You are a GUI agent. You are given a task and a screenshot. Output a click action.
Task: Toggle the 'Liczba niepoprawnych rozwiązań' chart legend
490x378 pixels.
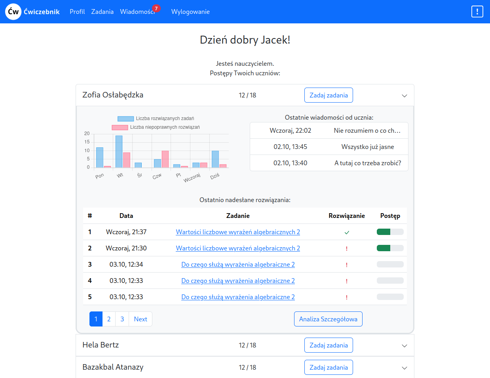pyautogui.click(x=156, y=127)
